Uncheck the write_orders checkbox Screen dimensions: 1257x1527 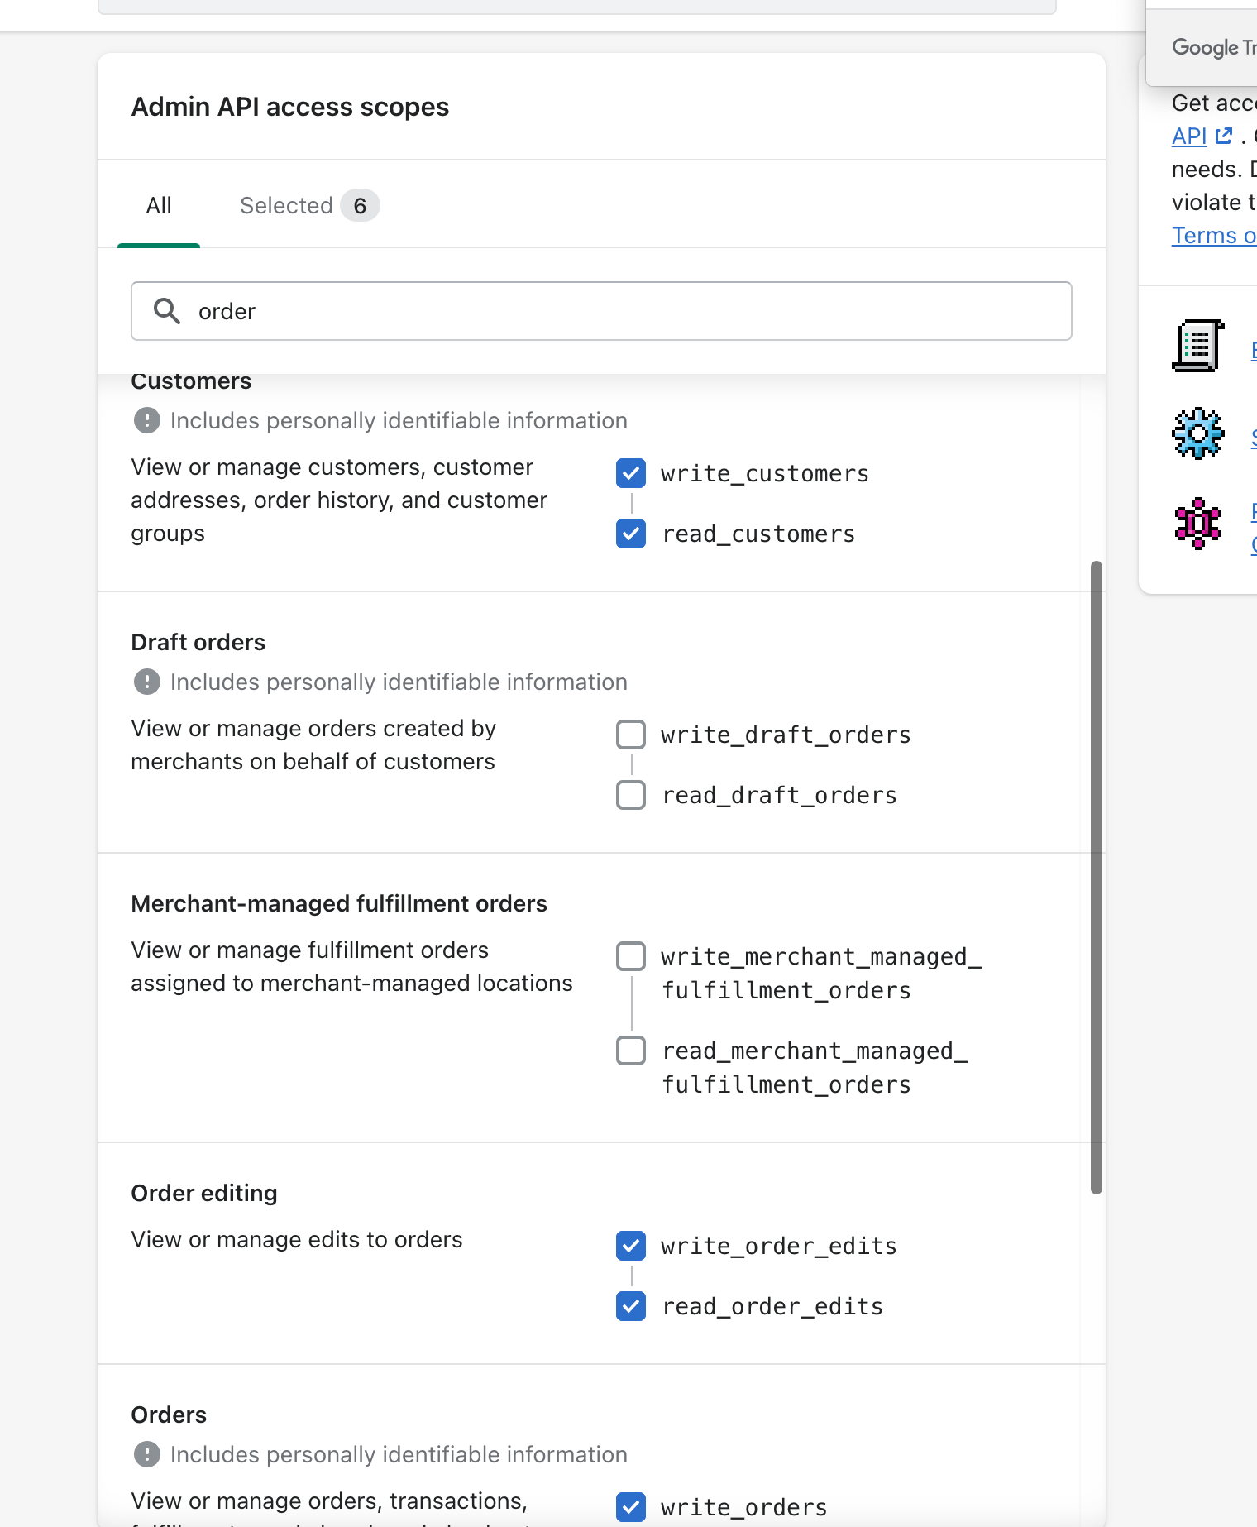coord(631,1507)
